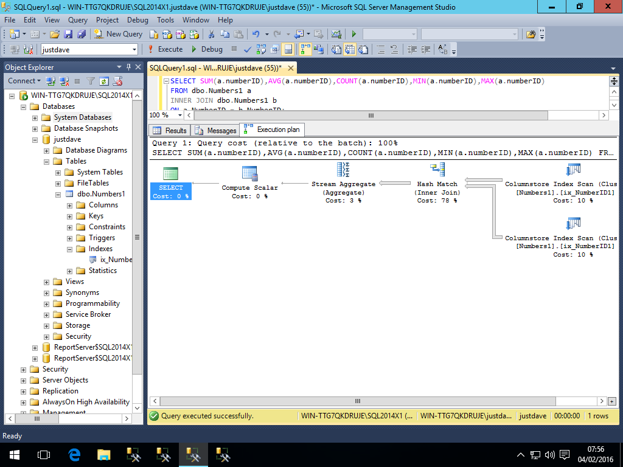
Task: Toggle Include Actual Execution Plan button
Action: (x=305, y=49)
